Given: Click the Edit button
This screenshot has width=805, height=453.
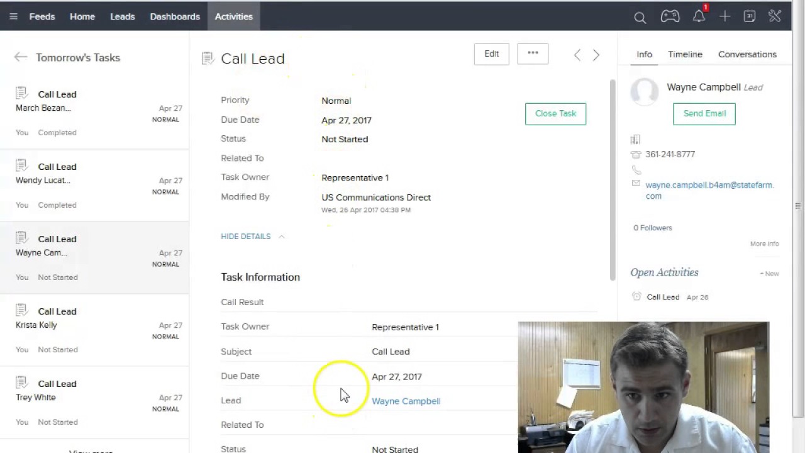Looking at the screenshot, I should click(492, 54).
